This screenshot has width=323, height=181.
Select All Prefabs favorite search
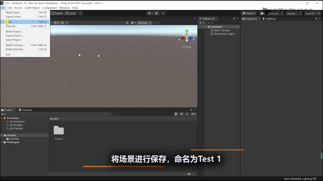click(x=16, y=129)
